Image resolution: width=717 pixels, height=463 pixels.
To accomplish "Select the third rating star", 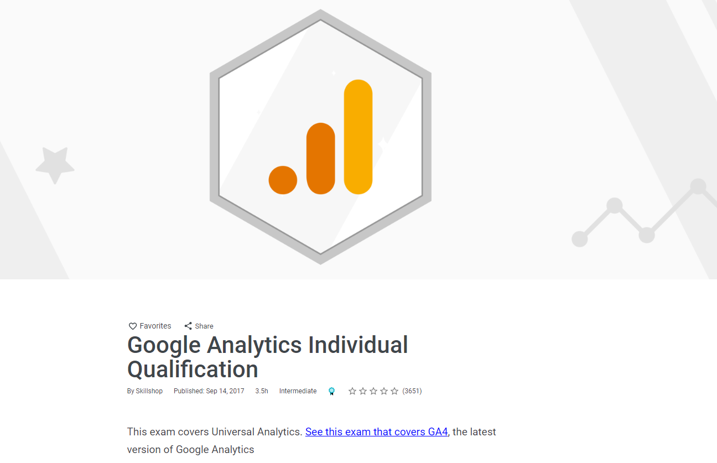I will pyautogui.click(x=373, y=391).
